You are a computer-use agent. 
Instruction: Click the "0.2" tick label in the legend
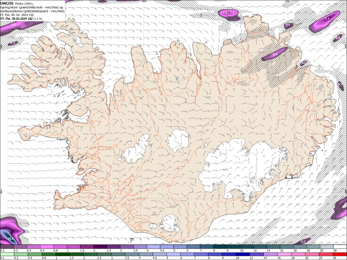point(2,251)
